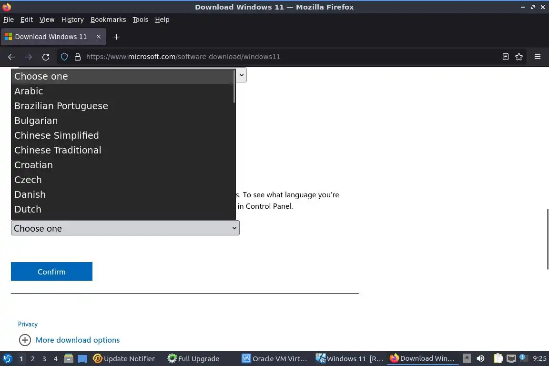Open the View menu

click(x=47, y=20)
